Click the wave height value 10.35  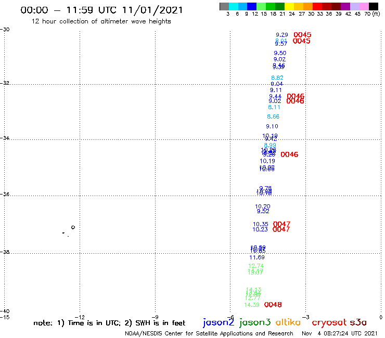pyautogui.click(x=261, y=224)
